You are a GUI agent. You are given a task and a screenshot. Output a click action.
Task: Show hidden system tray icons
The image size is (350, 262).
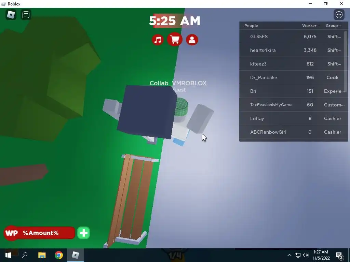coord(289,255)
